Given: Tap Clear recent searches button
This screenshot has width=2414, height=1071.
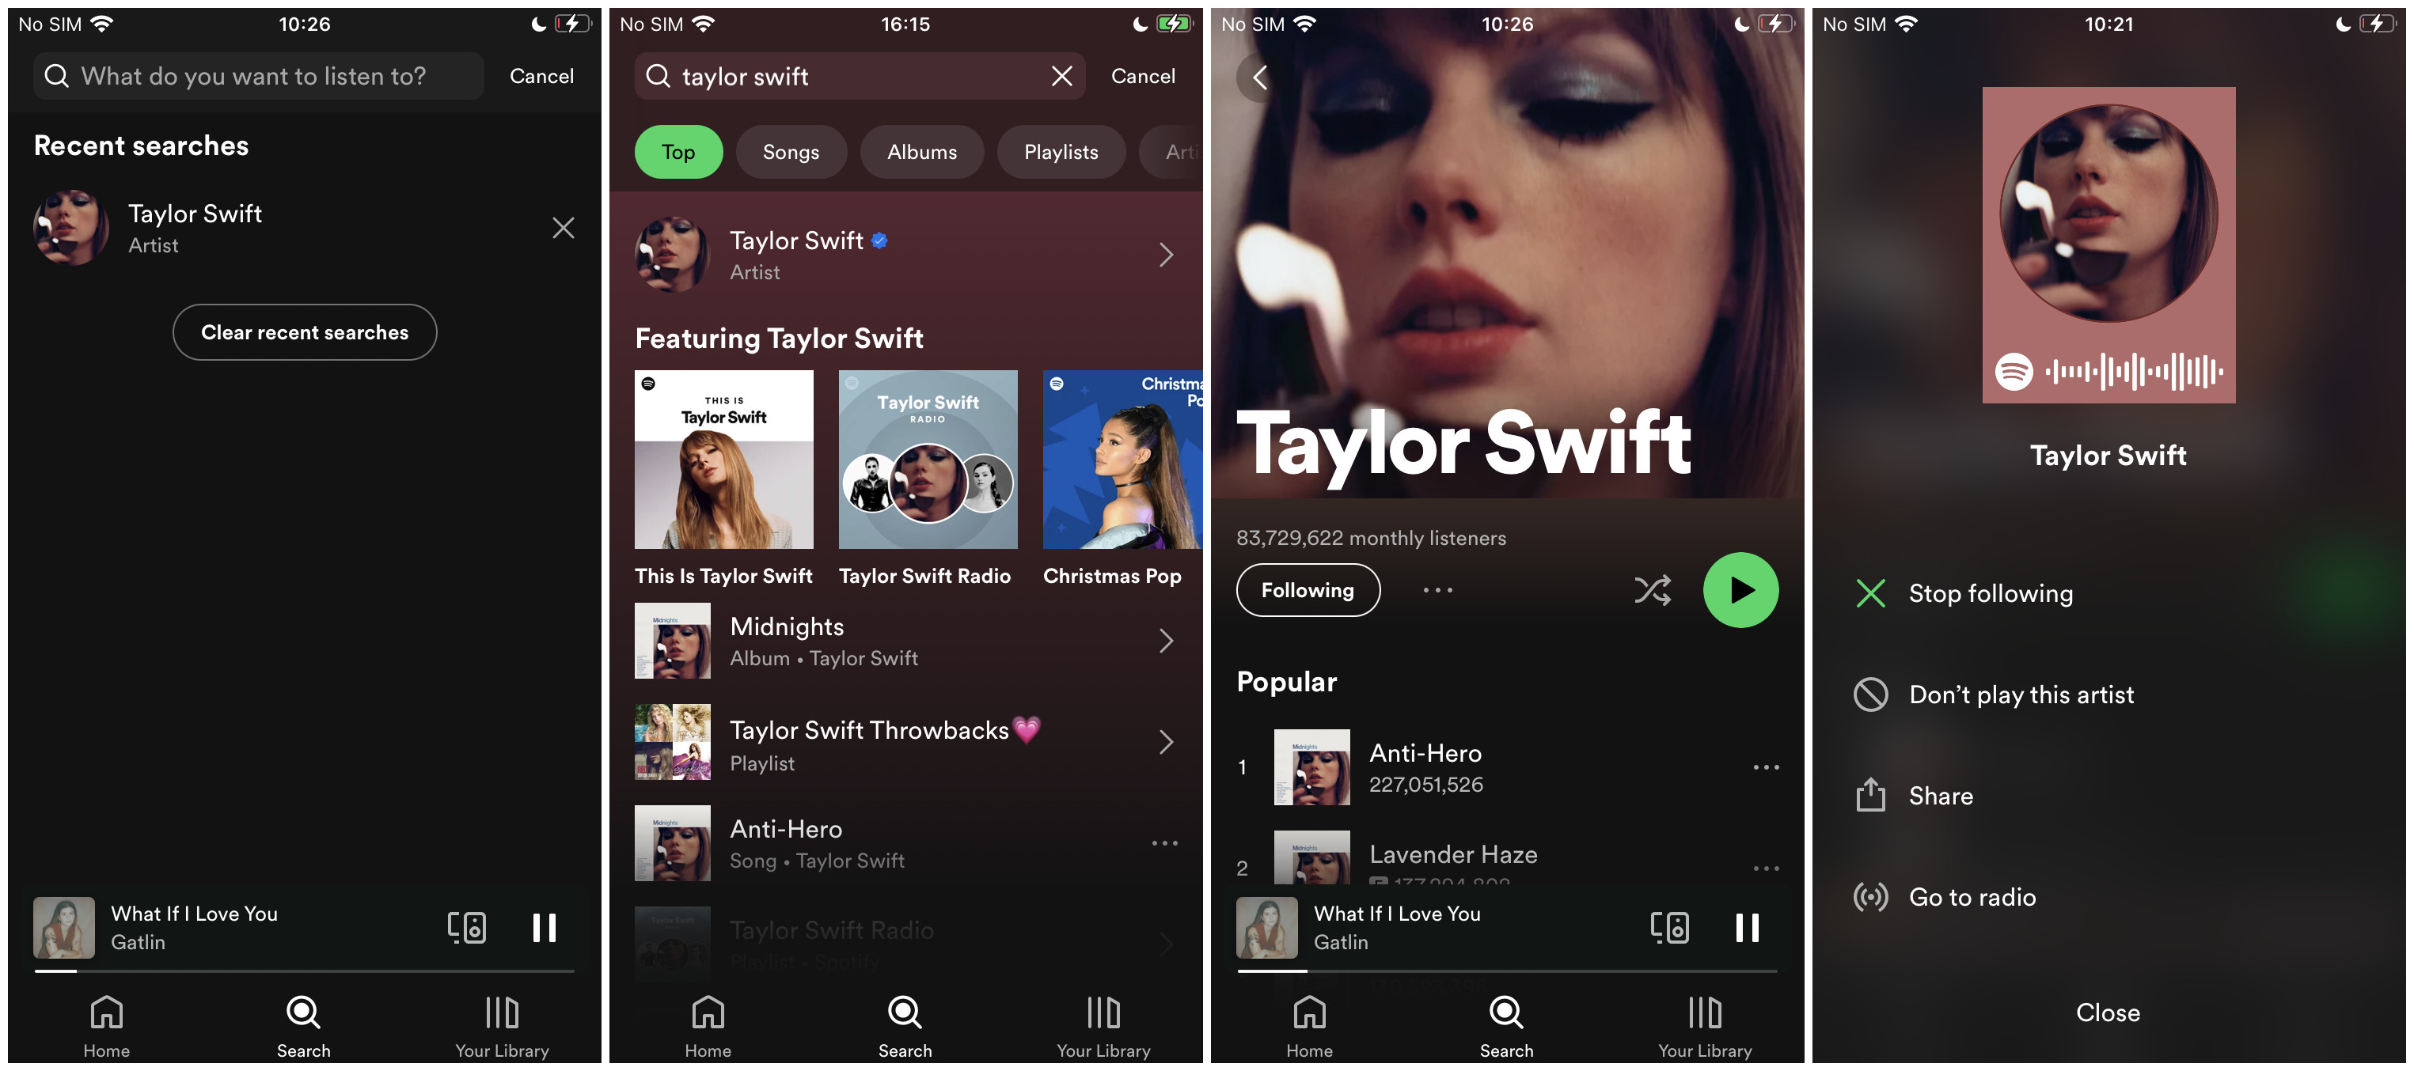Looking at the screenshot, I should 303,331.
